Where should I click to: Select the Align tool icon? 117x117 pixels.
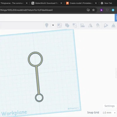[82, 25]
